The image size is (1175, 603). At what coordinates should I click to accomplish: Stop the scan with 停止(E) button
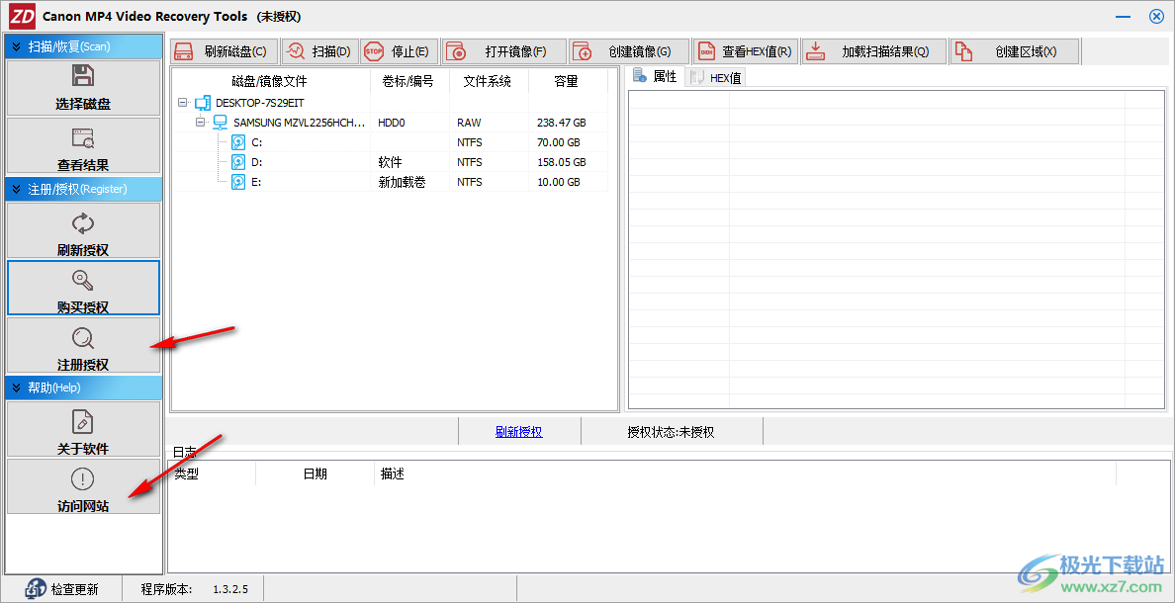point(400,51)
